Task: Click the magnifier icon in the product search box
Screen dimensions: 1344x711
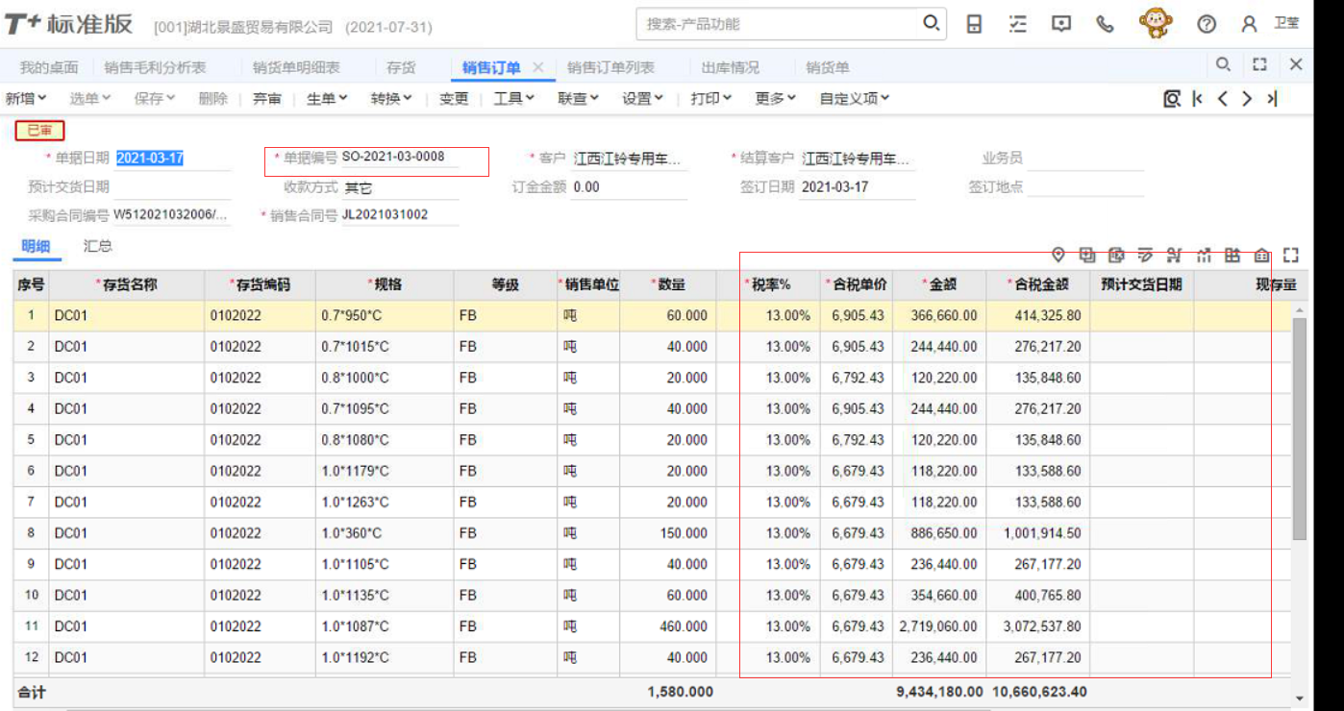Action: tap(931, 23)
